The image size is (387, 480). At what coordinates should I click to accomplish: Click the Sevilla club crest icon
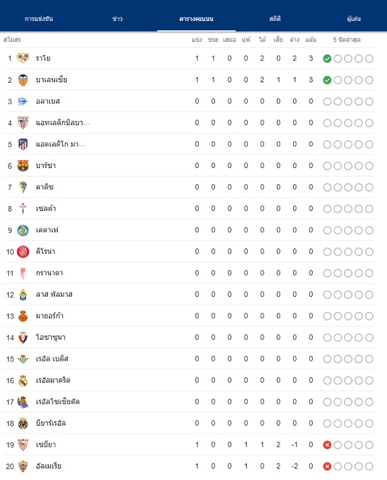[23, 445]
